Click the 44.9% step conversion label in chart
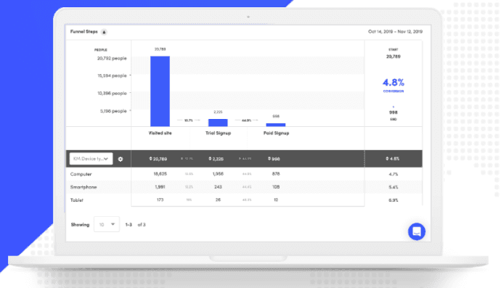The width and height of the screenshot is (501, 288). pos(246,120)
